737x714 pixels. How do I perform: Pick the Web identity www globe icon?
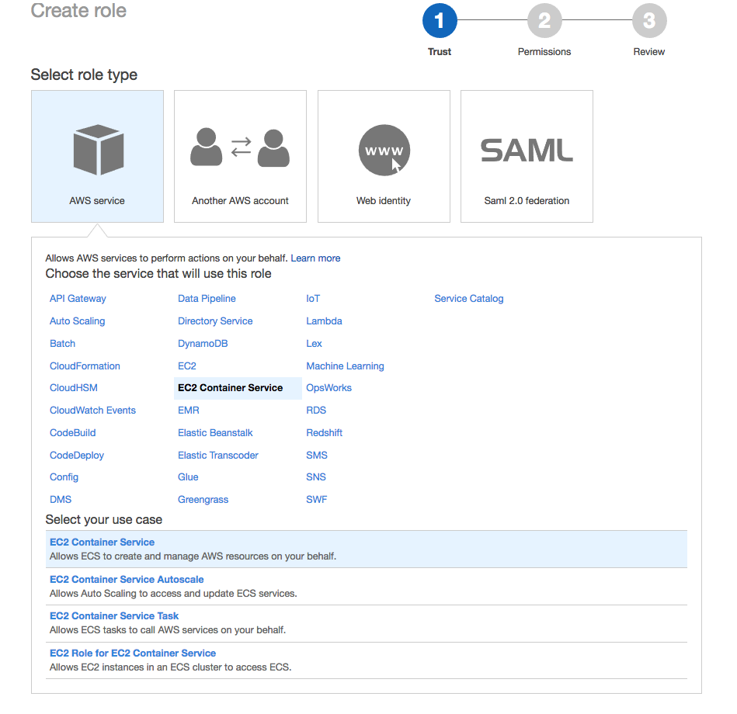pyautogui.click(x=384, y=150)
